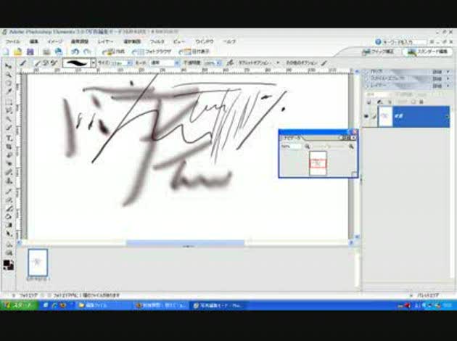Click the Redo arrow icon
The image size is (457, 341).
87,52
